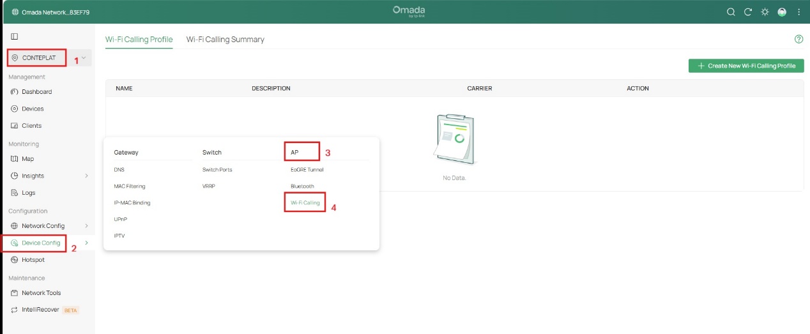This screenshot has width=810, height=334.
Task: Click the help question mark icon
Action: point(799,39)
